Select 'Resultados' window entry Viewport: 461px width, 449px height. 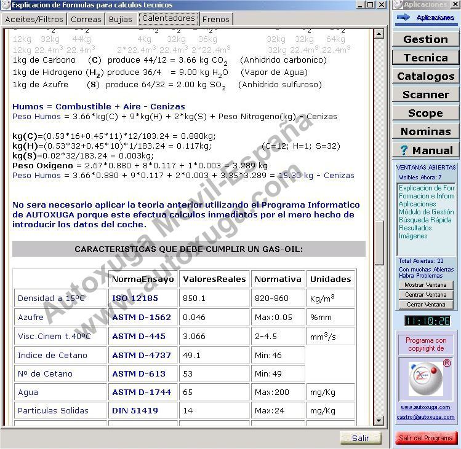tap(415, 228)
